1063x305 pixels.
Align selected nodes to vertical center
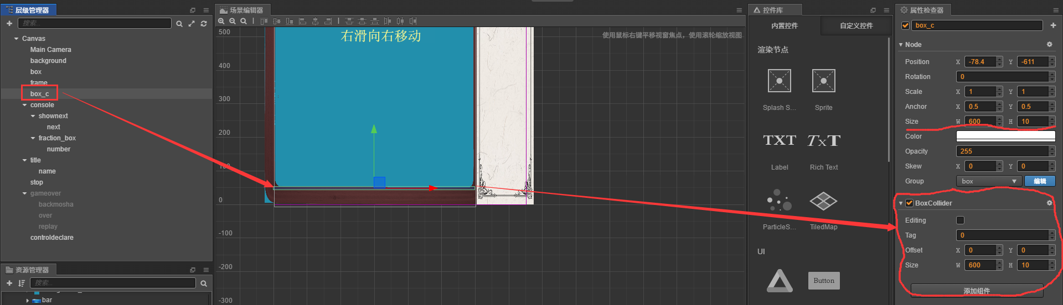pos(277,21)
